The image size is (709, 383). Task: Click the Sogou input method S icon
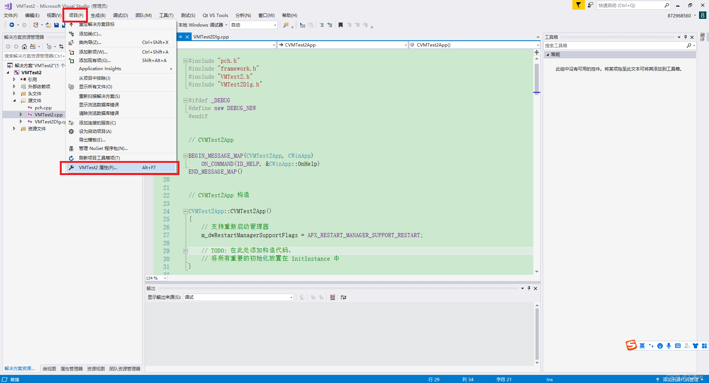pos(631,345)
